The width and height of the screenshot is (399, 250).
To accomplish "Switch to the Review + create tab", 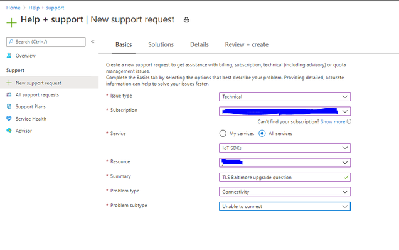I will (247, 44).
